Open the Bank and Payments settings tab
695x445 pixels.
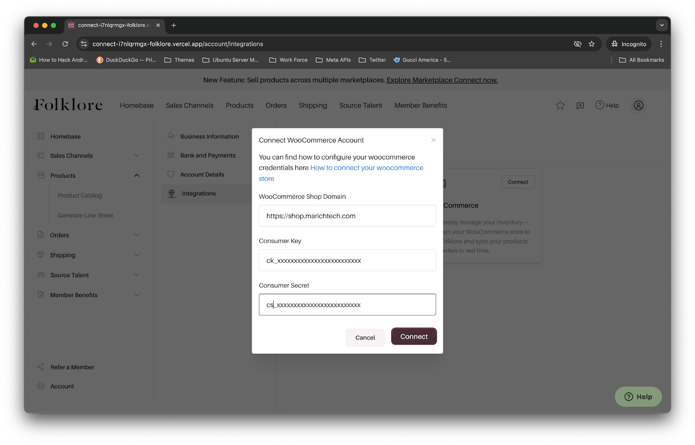[202, 155]
